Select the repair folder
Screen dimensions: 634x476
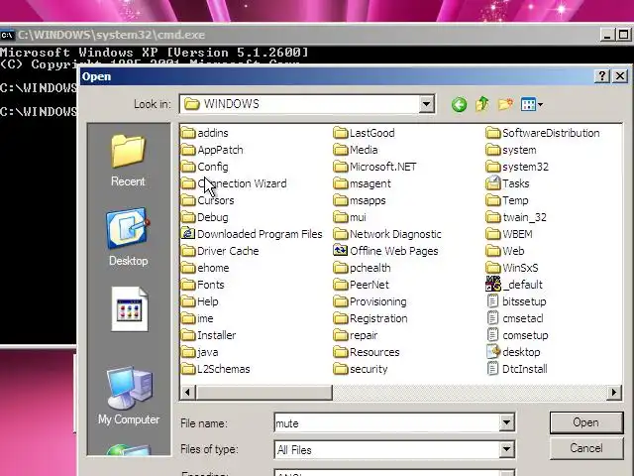pos(356,335)
